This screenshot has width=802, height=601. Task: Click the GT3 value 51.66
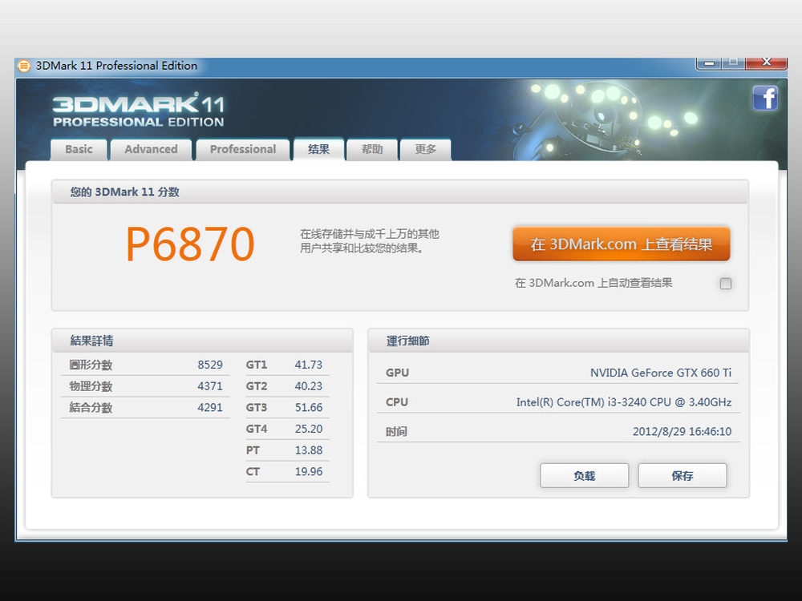coord(309,408)
